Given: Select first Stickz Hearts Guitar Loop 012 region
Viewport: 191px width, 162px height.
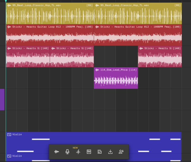Looking at the screenshot, I should 50,35.
